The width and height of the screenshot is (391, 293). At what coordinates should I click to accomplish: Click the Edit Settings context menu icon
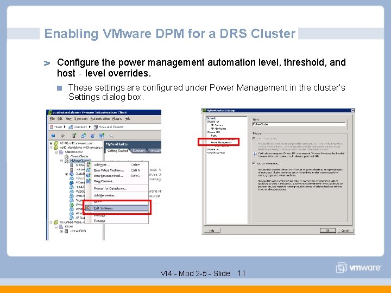[89, 208]
